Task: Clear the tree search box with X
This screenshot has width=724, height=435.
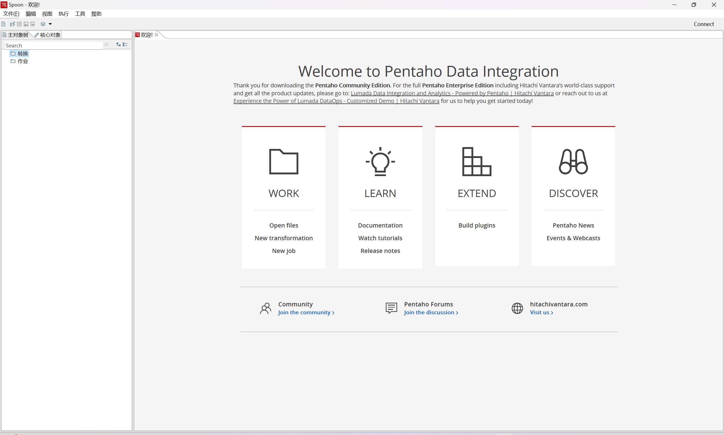Action: [x=106, y=45]
